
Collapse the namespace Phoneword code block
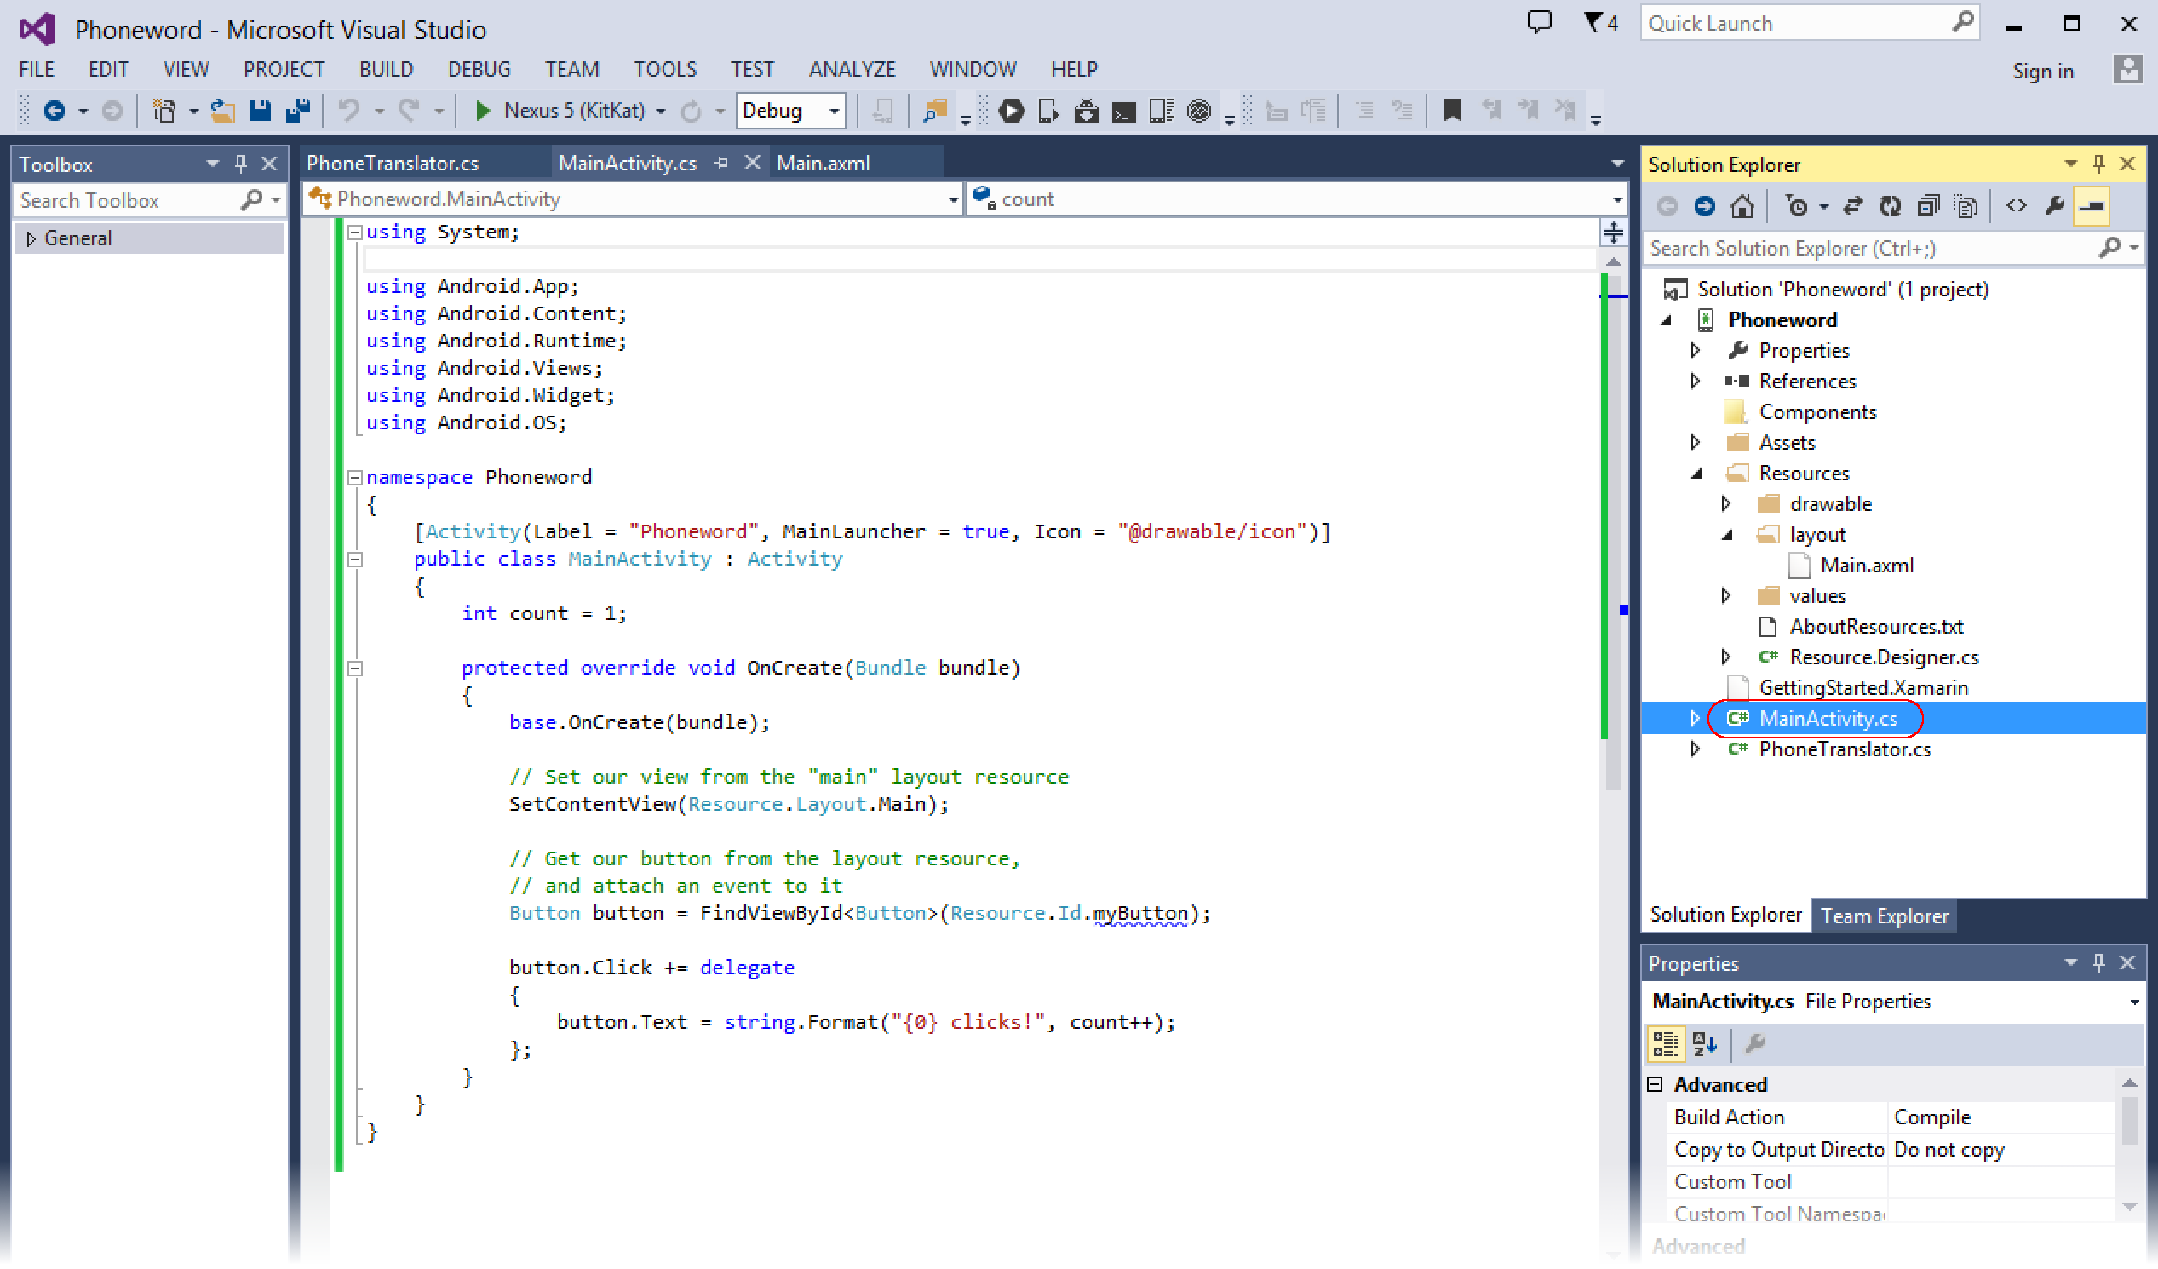(354, 477)
